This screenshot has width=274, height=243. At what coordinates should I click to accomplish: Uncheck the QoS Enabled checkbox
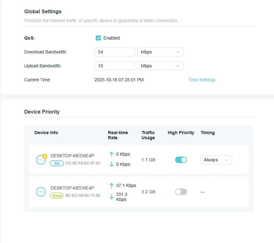(98, 38)
